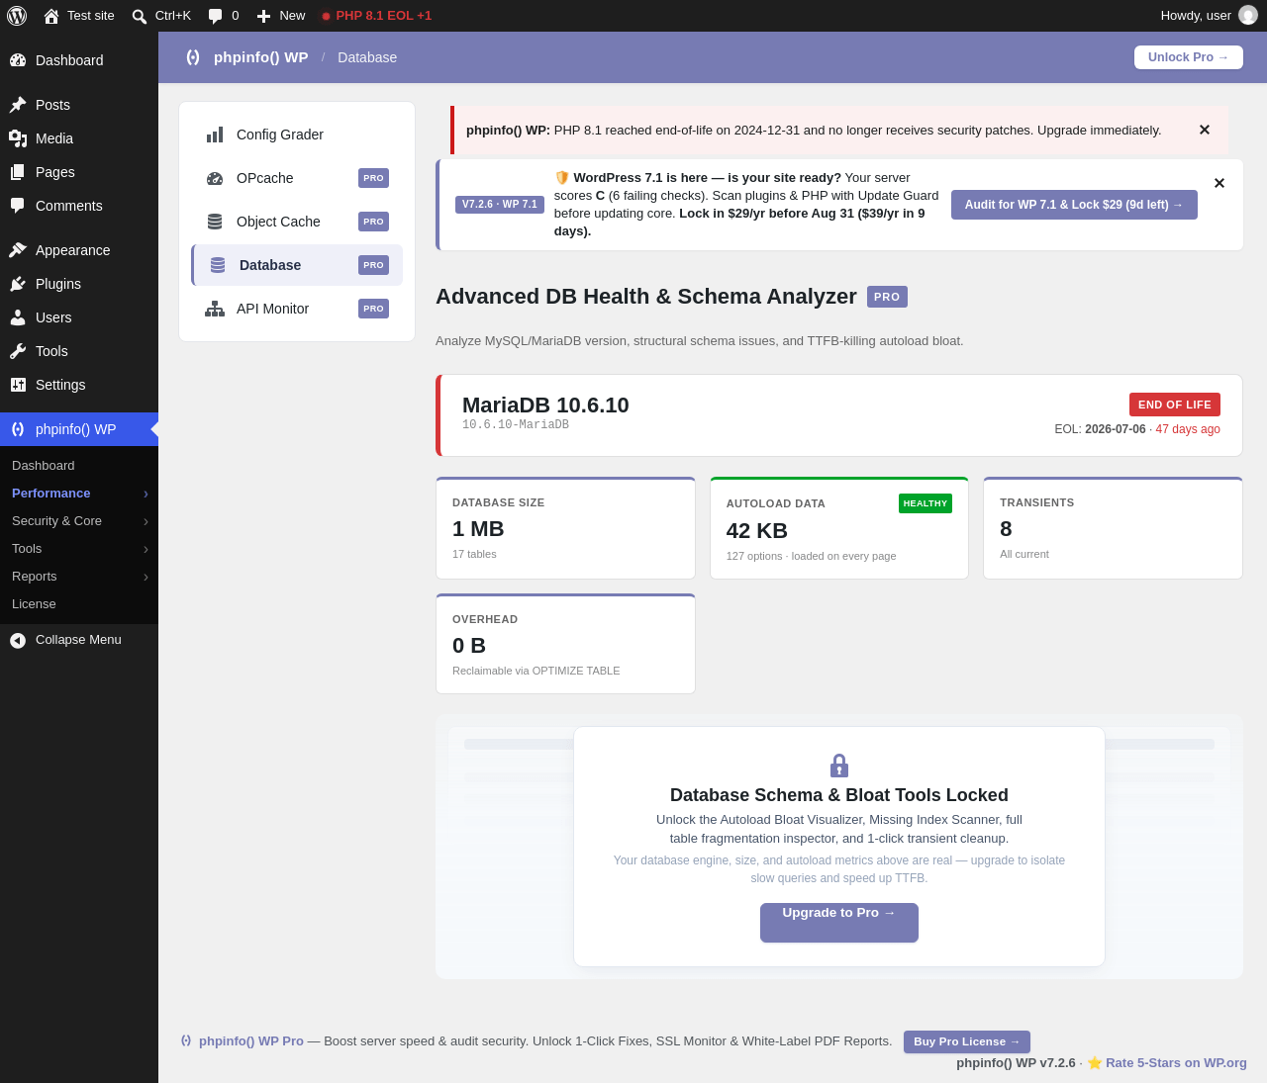Click Audit for WP 7.1 & Lock $29 button
This screenshot has width=1267, height=1083.
(1074, 205)
